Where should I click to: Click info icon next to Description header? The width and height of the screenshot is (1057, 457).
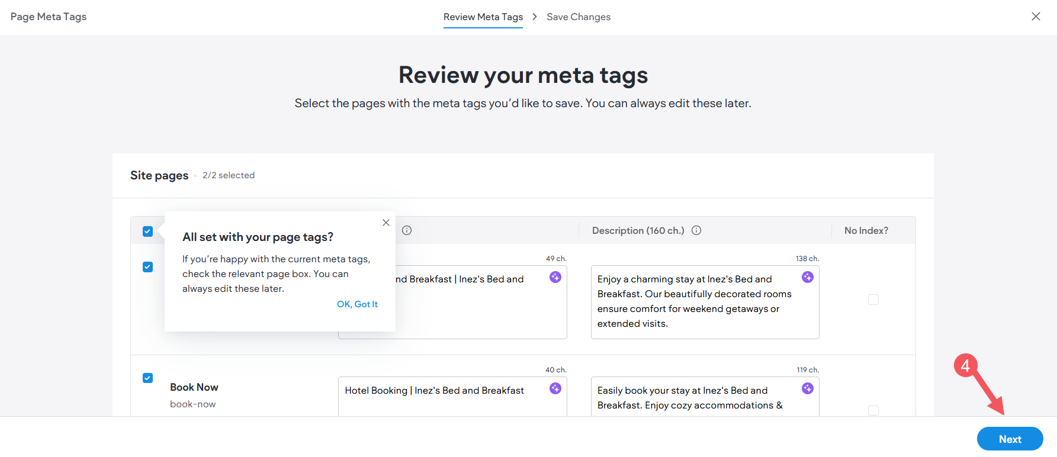pos(696,230)
